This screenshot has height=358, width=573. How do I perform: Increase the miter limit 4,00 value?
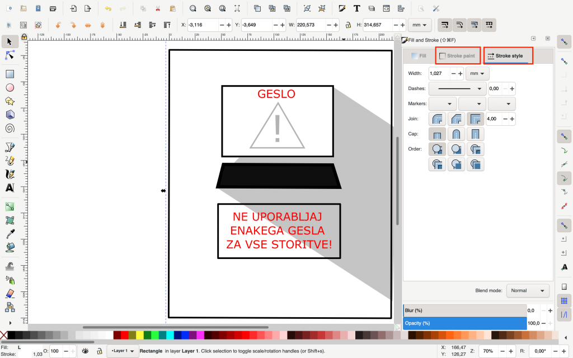(x=512, y=119)
